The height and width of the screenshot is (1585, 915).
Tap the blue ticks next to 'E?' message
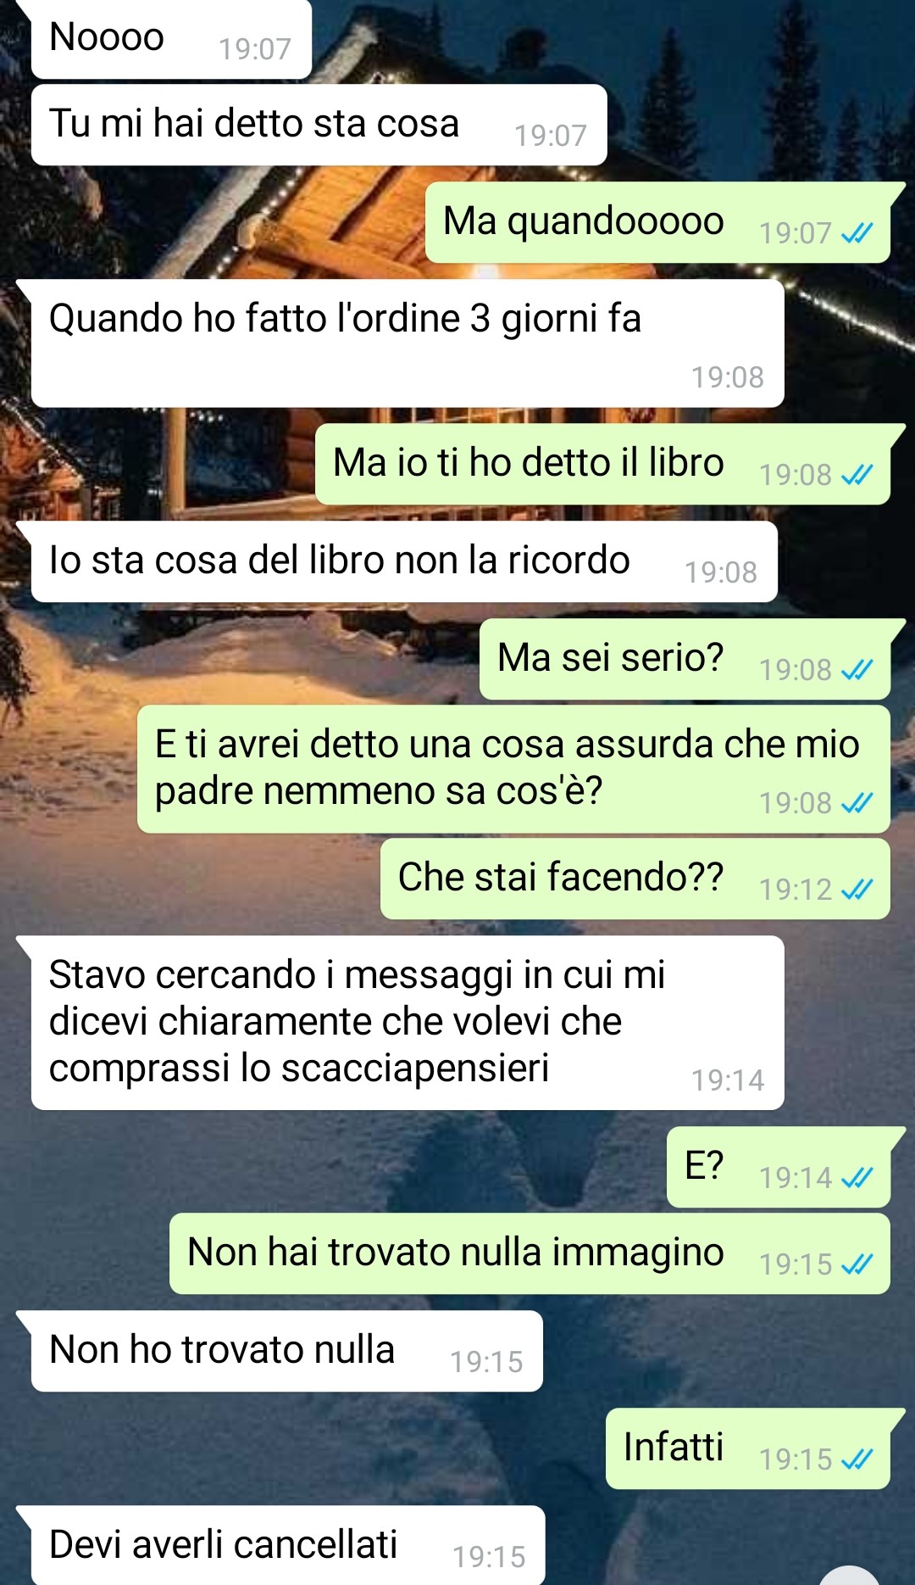pos(857,1177)
